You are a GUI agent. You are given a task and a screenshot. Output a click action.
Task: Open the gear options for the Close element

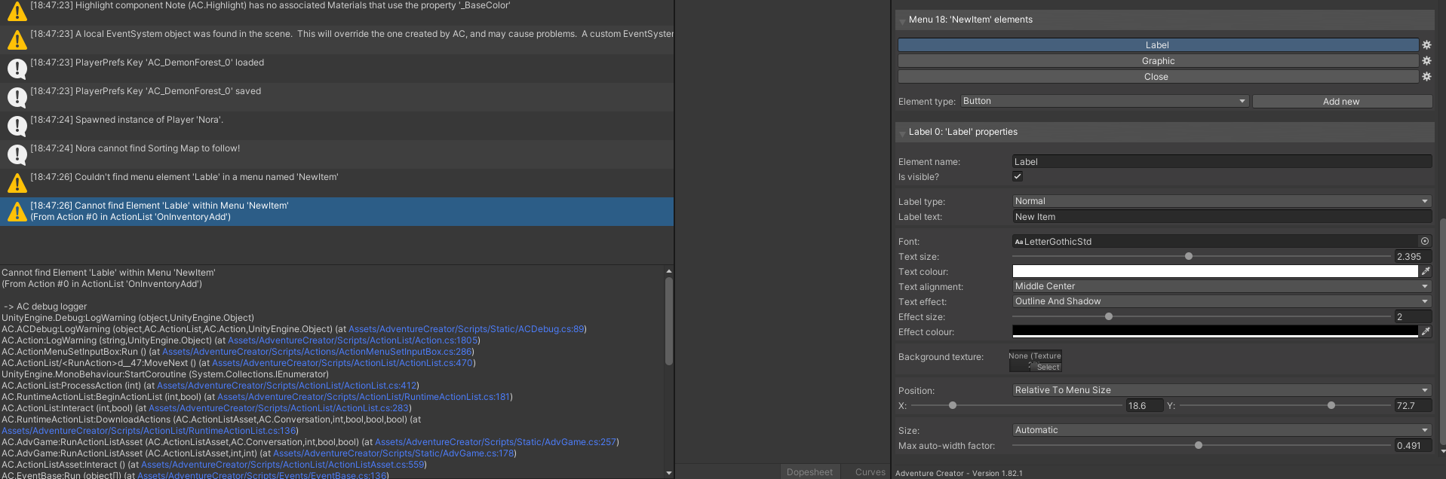coord(1426,77)
